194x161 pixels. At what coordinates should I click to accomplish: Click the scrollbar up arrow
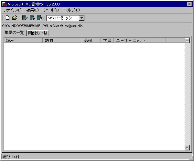[187, 41]
